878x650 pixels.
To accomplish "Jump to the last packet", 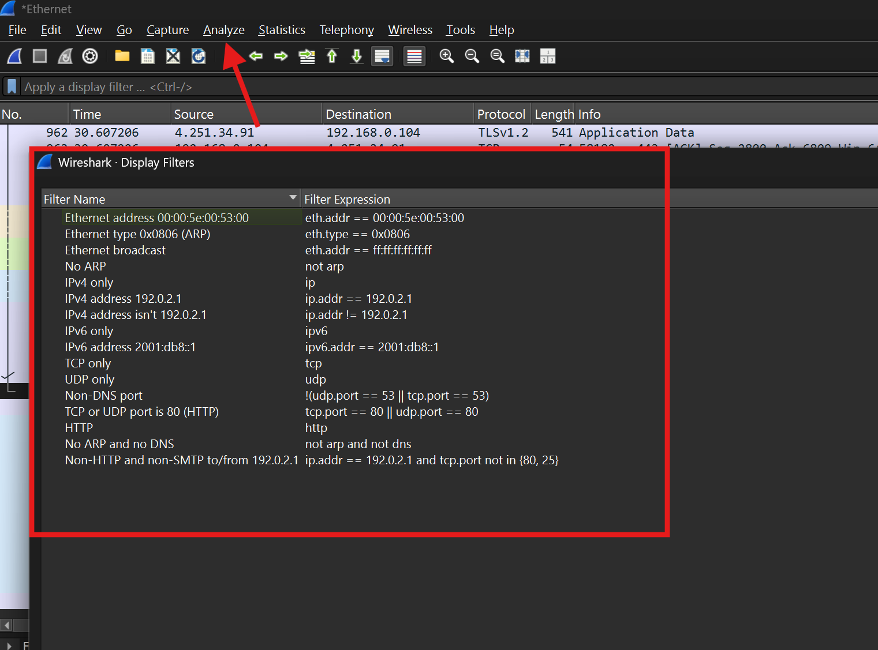I will click(x=357, y=56).
